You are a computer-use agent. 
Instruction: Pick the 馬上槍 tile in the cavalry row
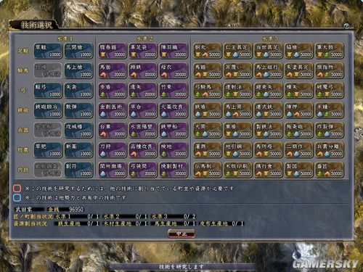[x=78, y=70]
